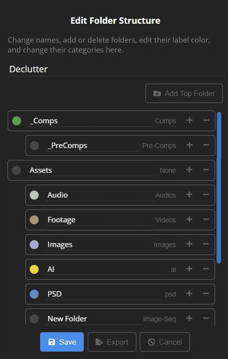Click Add Top Folder button
The image size is (228, 359).
tap(184, 94)
